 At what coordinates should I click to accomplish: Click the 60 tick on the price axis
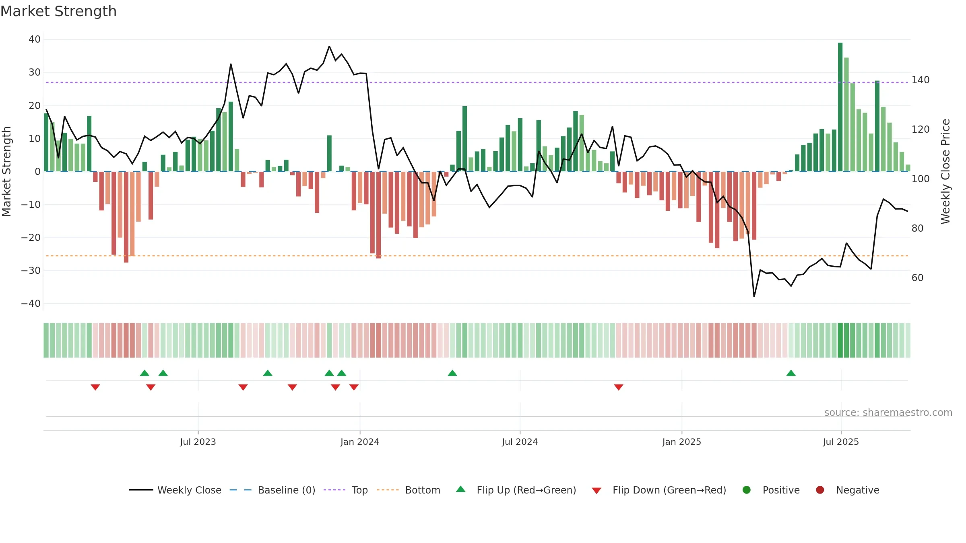coord(918,278)
